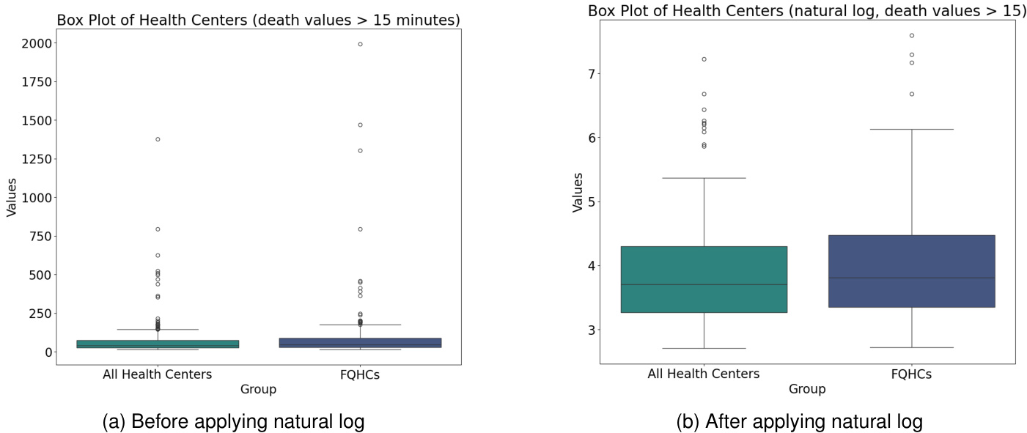Click the dark blue FQHCs box in plot (b)
This screenshot has height=433, width=1027.
[911, 271]
